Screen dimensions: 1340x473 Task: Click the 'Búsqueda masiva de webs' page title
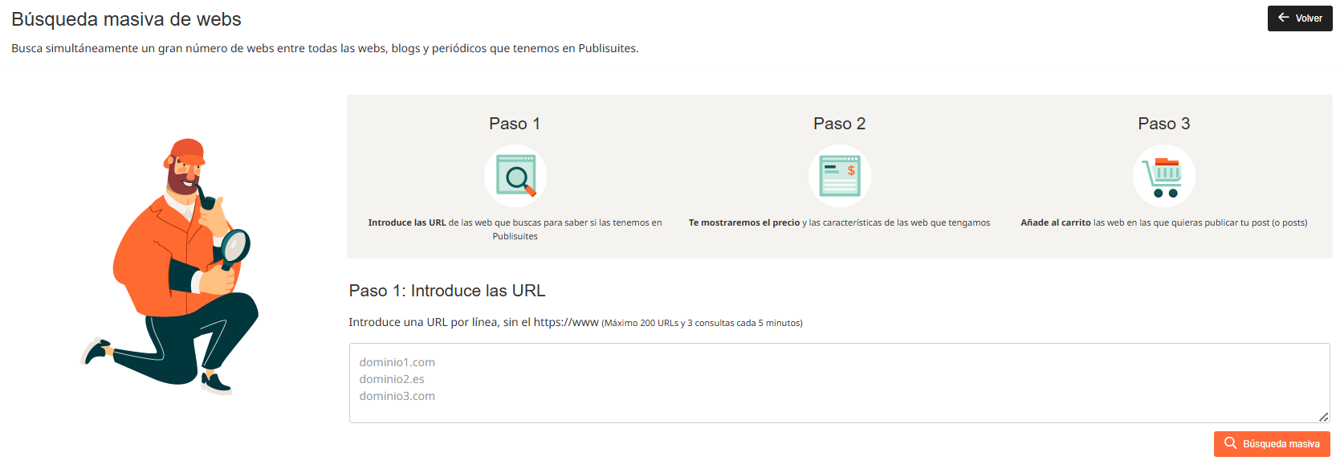click(x=126, y=19)
